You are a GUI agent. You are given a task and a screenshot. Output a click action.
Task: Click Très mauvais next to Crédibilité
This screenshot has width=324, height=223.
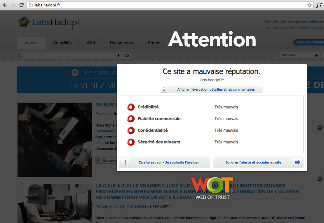226,107
